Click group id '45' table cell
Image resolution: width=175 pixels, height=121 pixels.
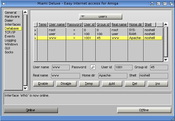pos(99,38)
